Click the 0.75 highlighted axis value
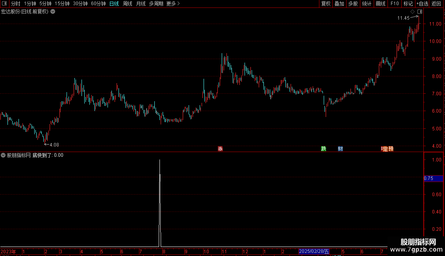Viewport: 445px width, 256px height. point(433,178)
